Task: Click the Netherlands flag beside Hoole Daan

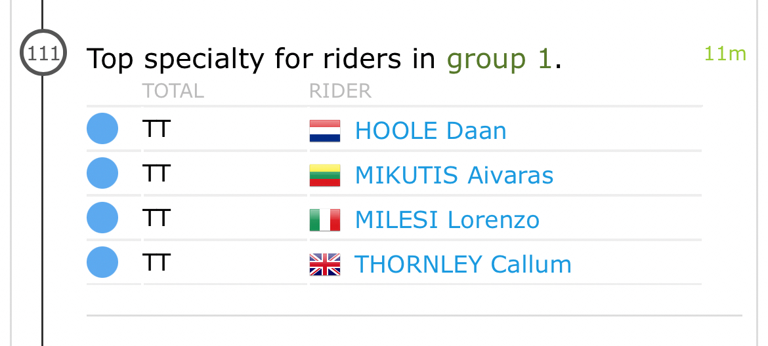Action: (x=324, y=131)
